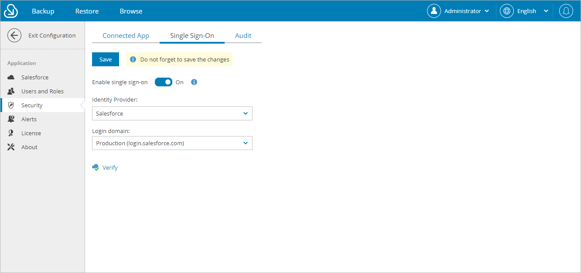Click the 'Do not forget to save the changes' text
Screen dimensions: 581x273
(185, 59)
